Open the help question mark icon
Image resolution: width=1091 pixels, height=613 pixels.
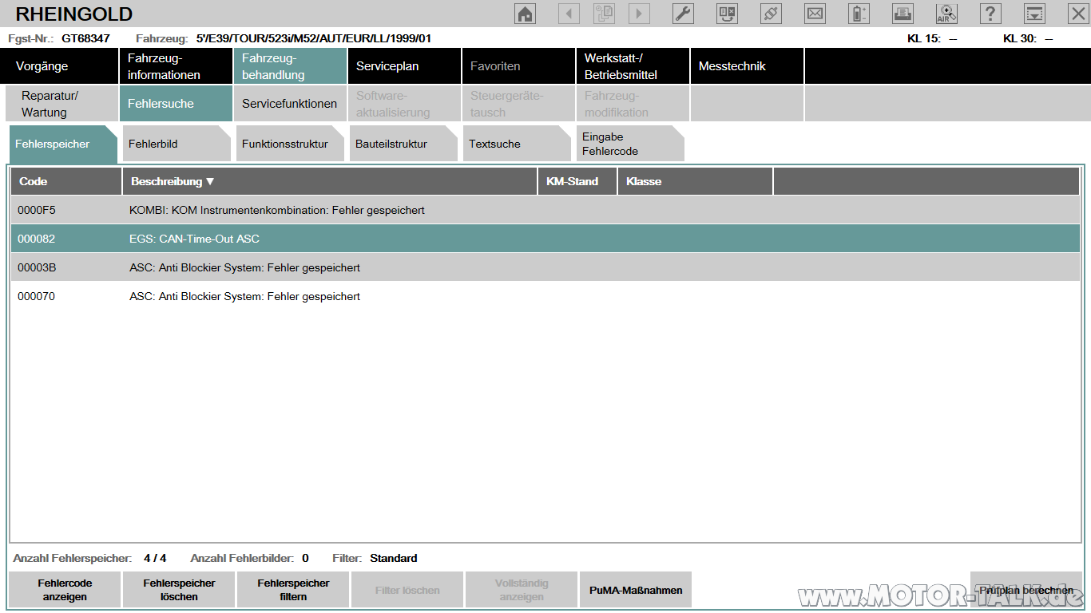[990, 14]
